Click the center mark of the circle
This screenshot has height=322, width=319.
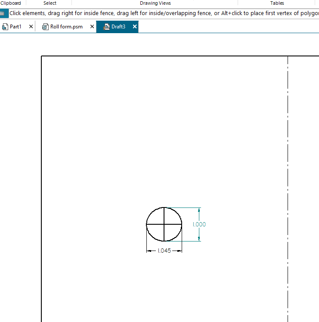tap(164, 224)
